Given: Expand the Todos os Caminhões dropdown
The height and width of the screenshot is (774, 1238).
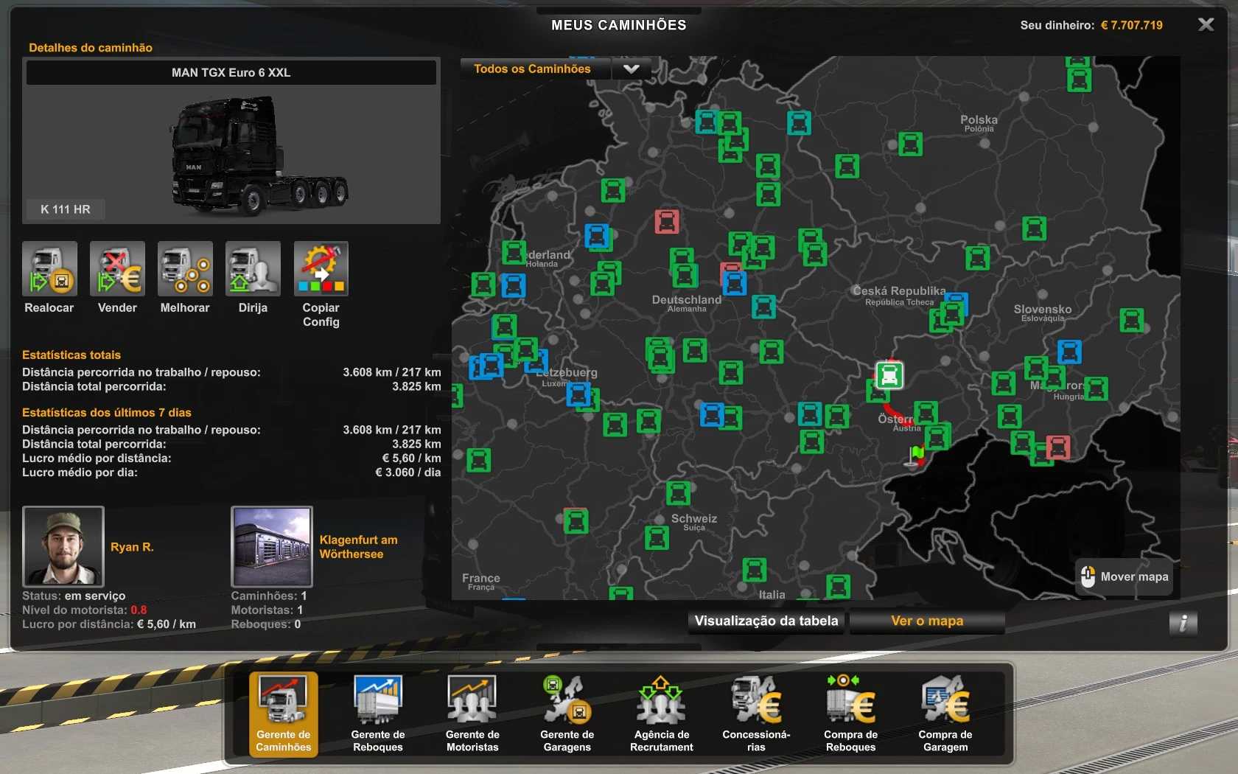Looking at the screenshot, I should 631,69.
